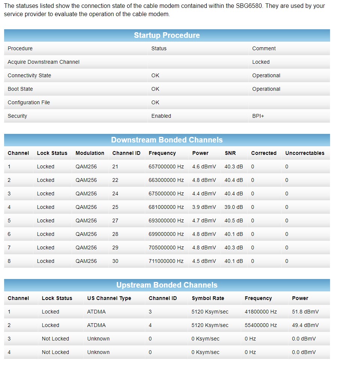Click the Upstream Bonded Channels header
Viewport: 344px width, 369px height.
(x=167, y=285)
